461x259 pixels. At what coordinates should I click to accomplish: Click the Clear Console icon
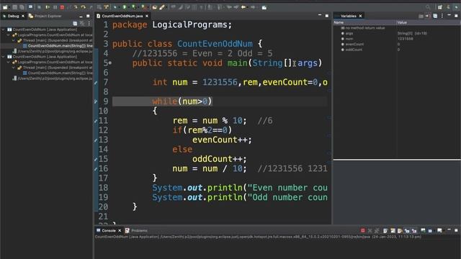coord(385,230)
